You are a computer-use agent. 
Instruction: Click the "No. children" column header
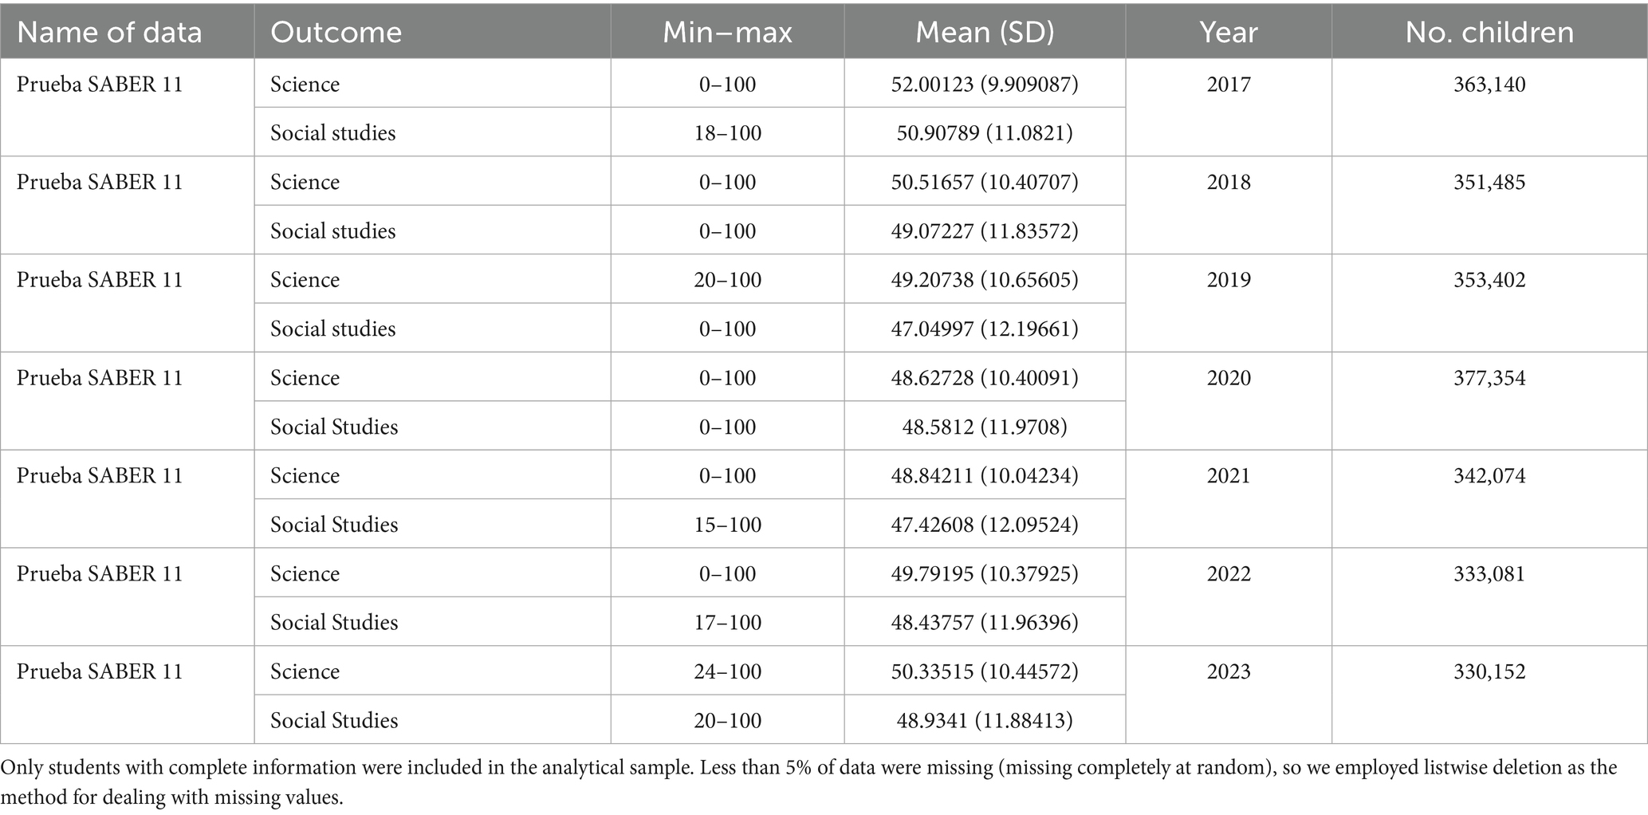[x=1489, y=33]
